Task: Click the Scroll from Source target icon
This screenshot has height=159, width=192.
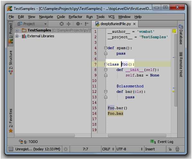Action: 62,24
